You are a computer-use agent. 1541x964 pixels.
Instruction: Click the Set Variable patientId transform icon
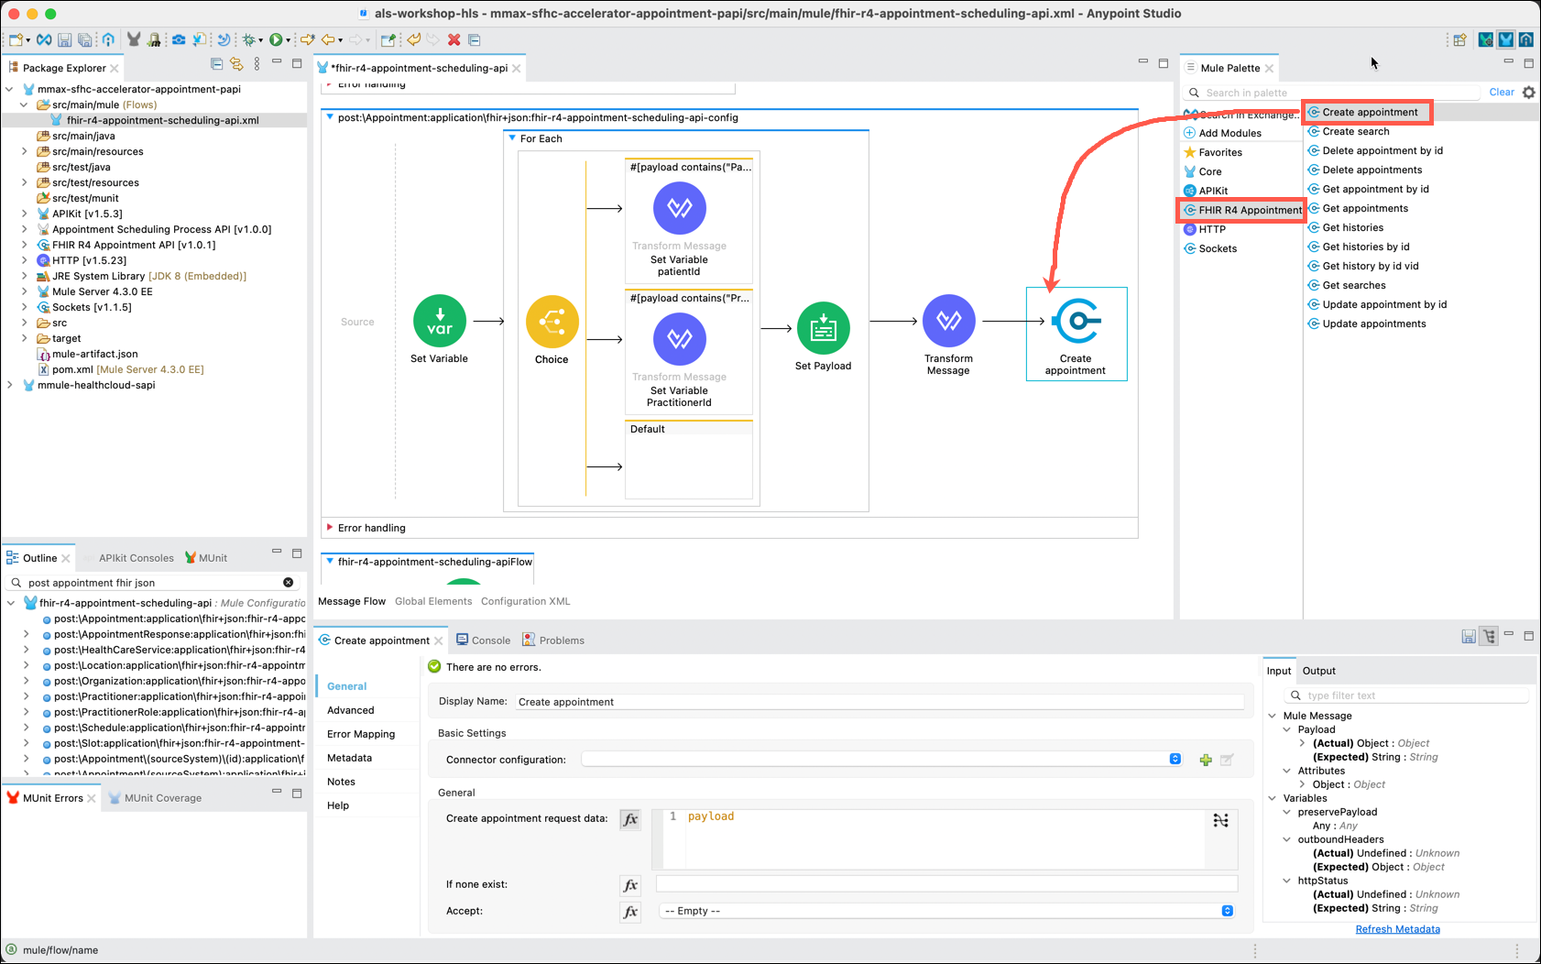[x=679, y=208]
